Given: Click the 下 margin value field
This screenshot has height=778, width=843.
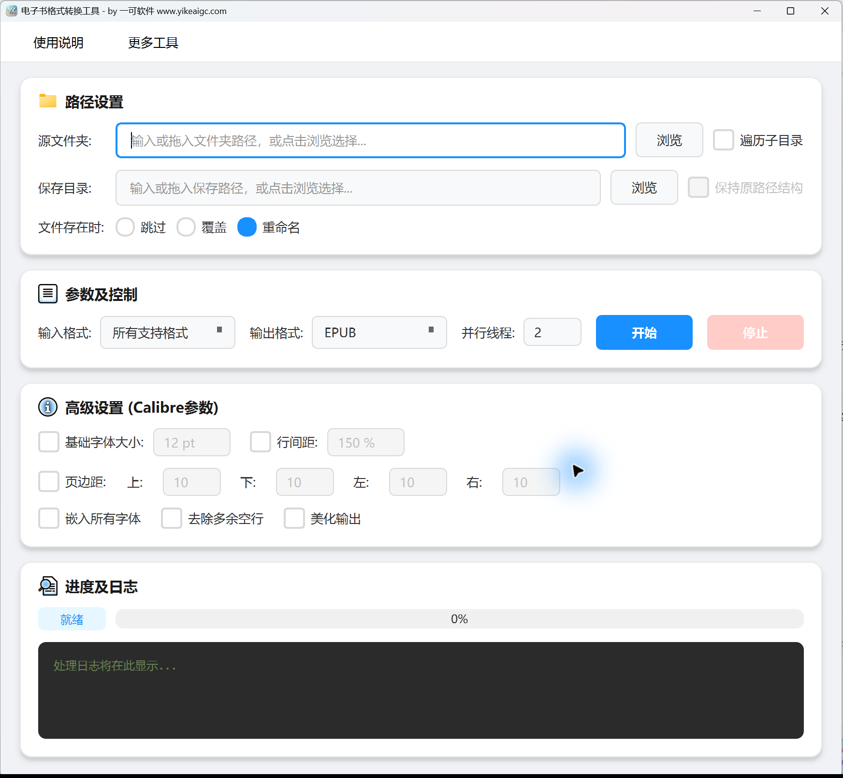Looking at the screenshot, I should point(305,482).
